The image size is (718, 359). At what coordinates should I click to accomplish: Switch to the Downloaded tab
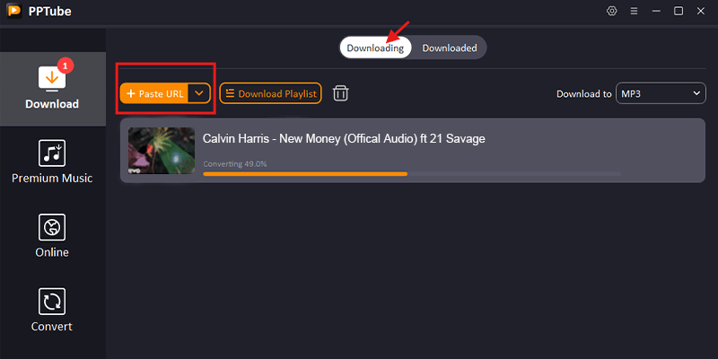[x=450, y=48]
